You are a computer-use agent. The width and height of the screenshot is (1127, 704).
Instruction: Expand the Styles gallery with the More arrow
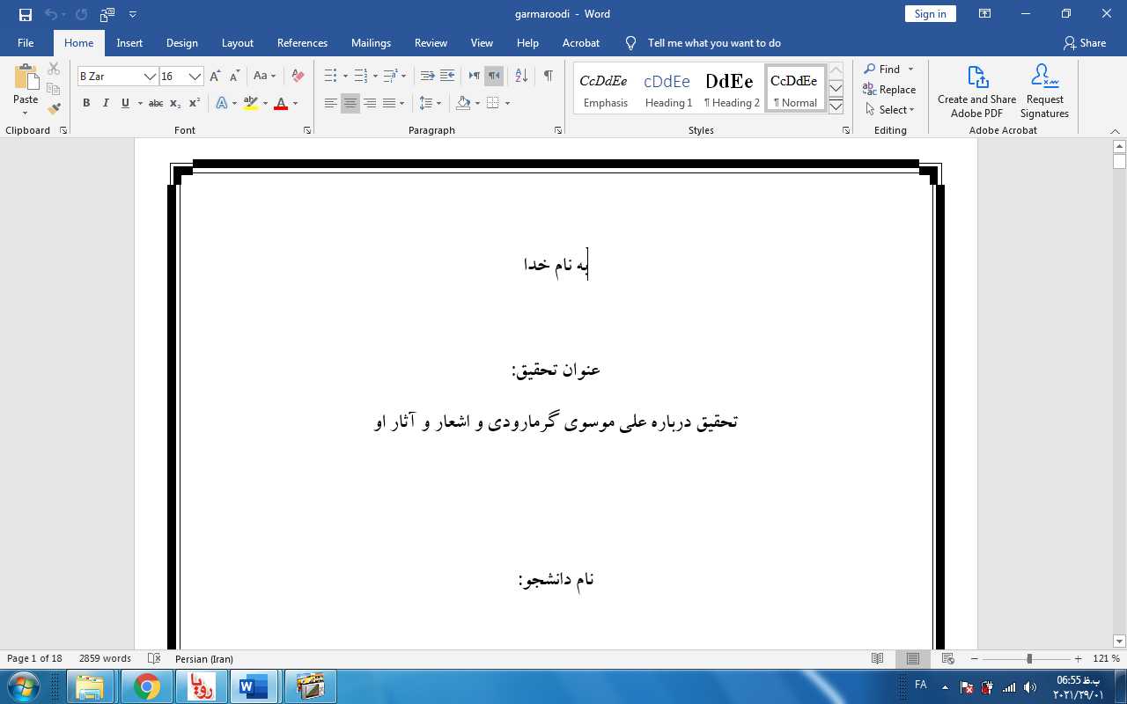pos(836,106)
